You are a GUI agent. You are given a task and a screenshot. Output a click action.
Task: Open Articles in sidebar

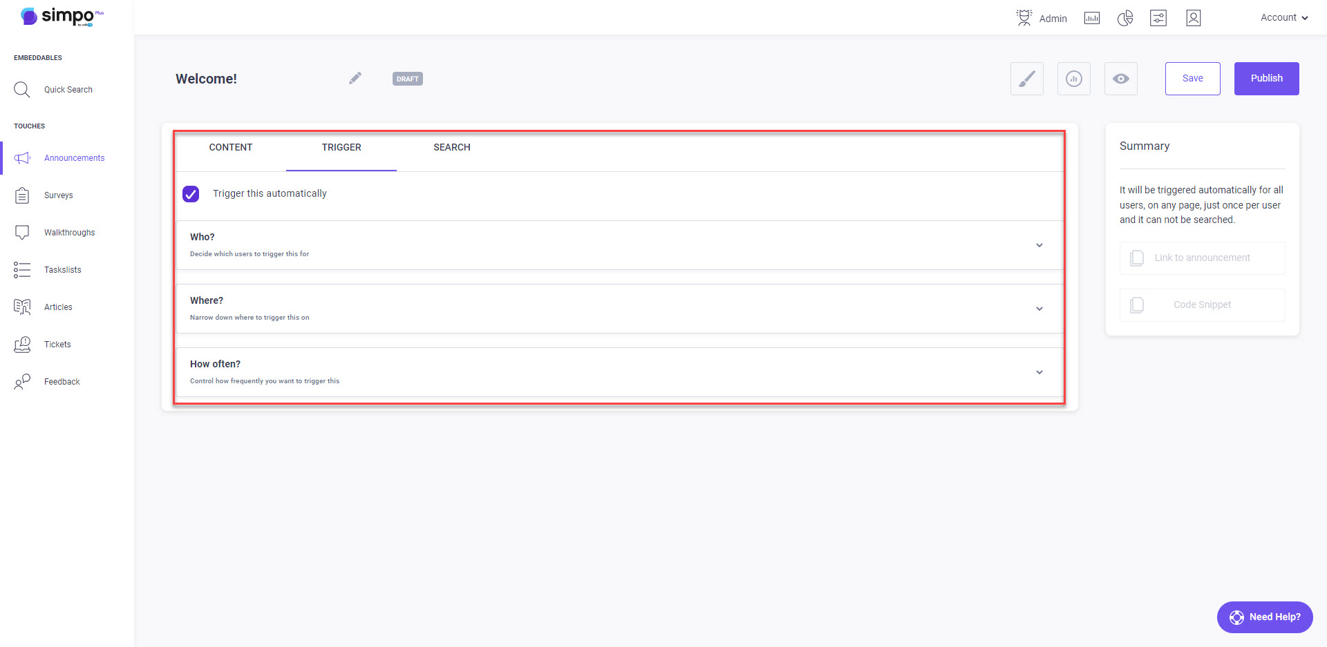[58, 307]
